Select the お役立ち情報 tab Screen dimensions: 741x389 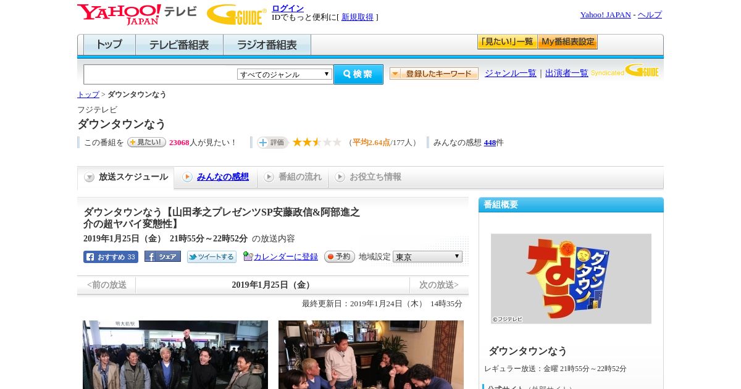[x=368, y=177]
